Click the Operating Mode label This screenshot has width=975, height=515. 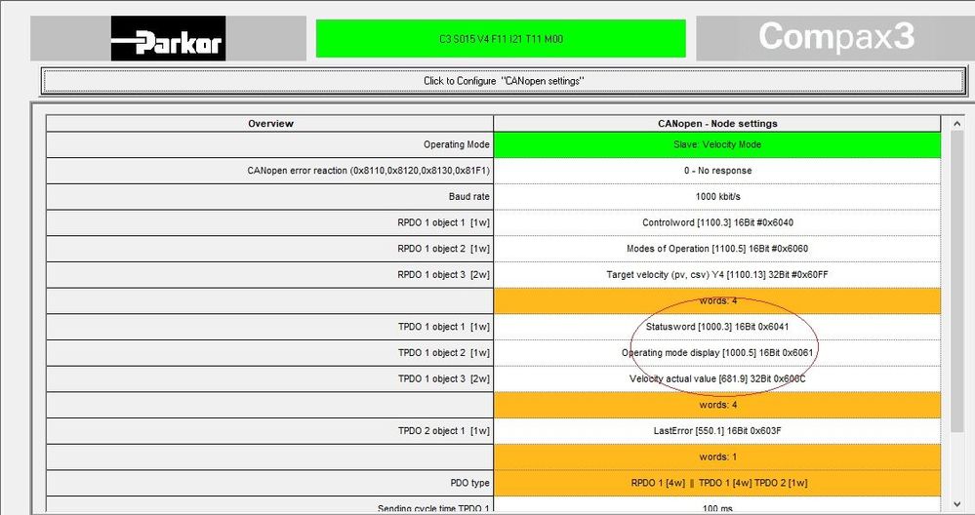click(457, 144)
